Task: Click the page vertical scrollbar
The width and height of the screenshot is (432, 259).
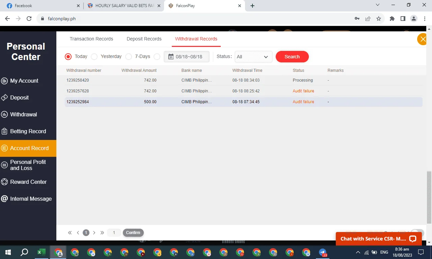Action: coord(429,197)
